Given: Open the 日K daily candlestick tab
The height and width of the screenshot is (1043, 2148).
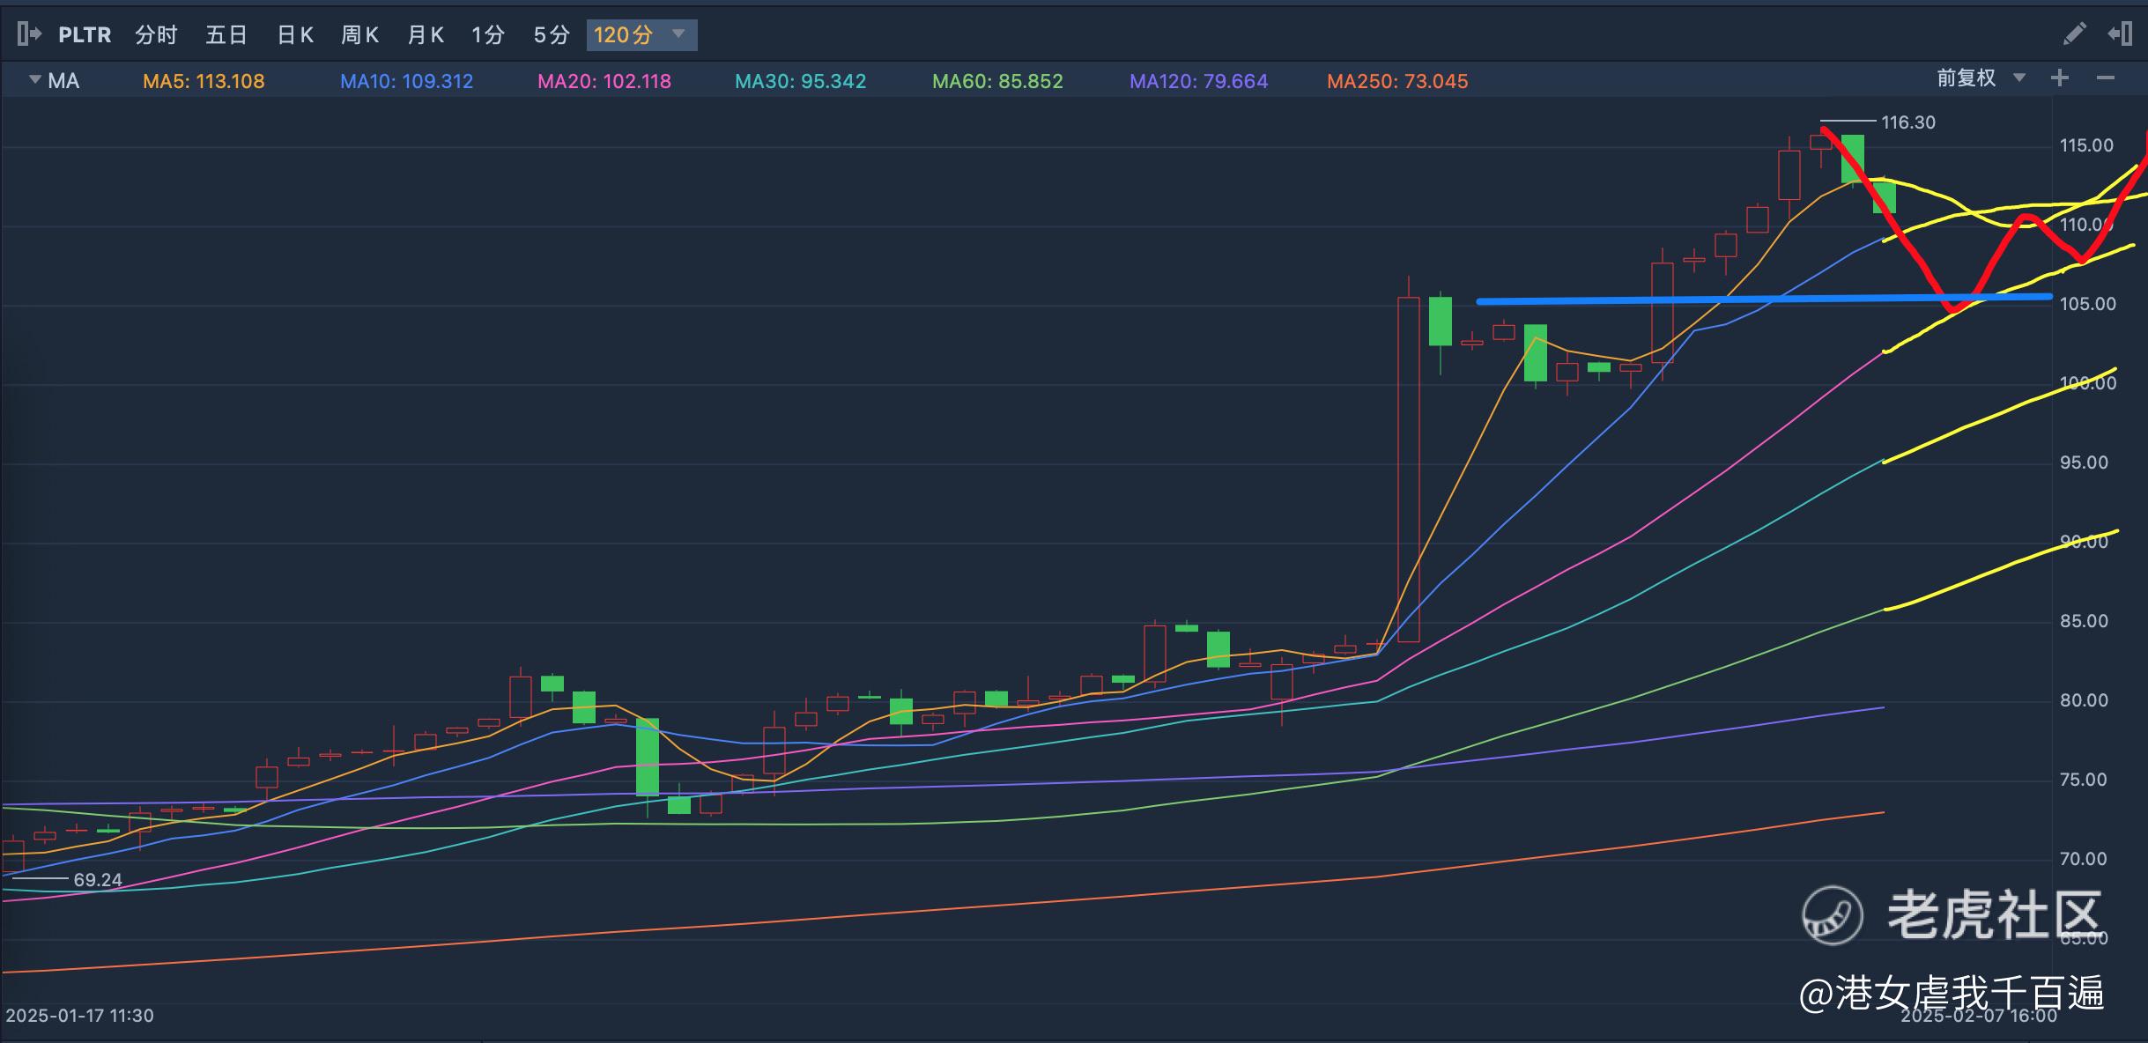Looking at the screenshot, I should pyautogui.click(x=295, y=35).
